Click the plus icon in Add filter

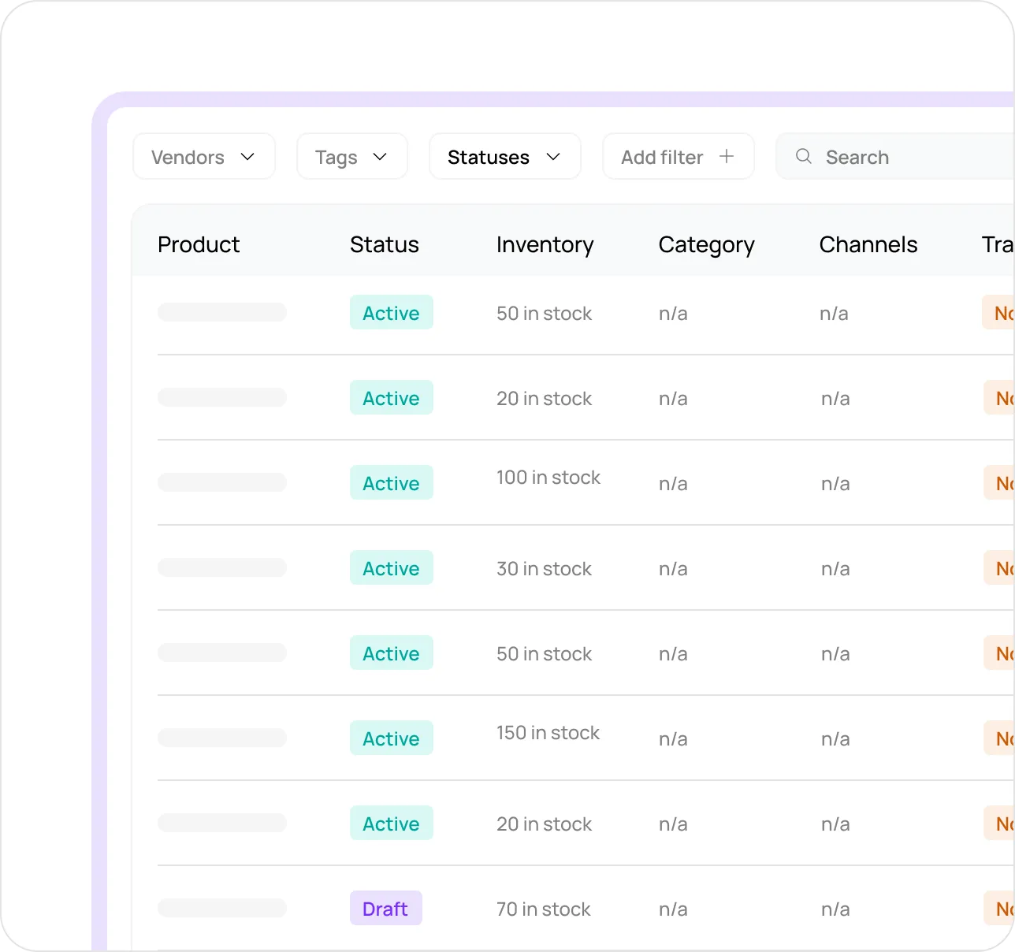727,157
